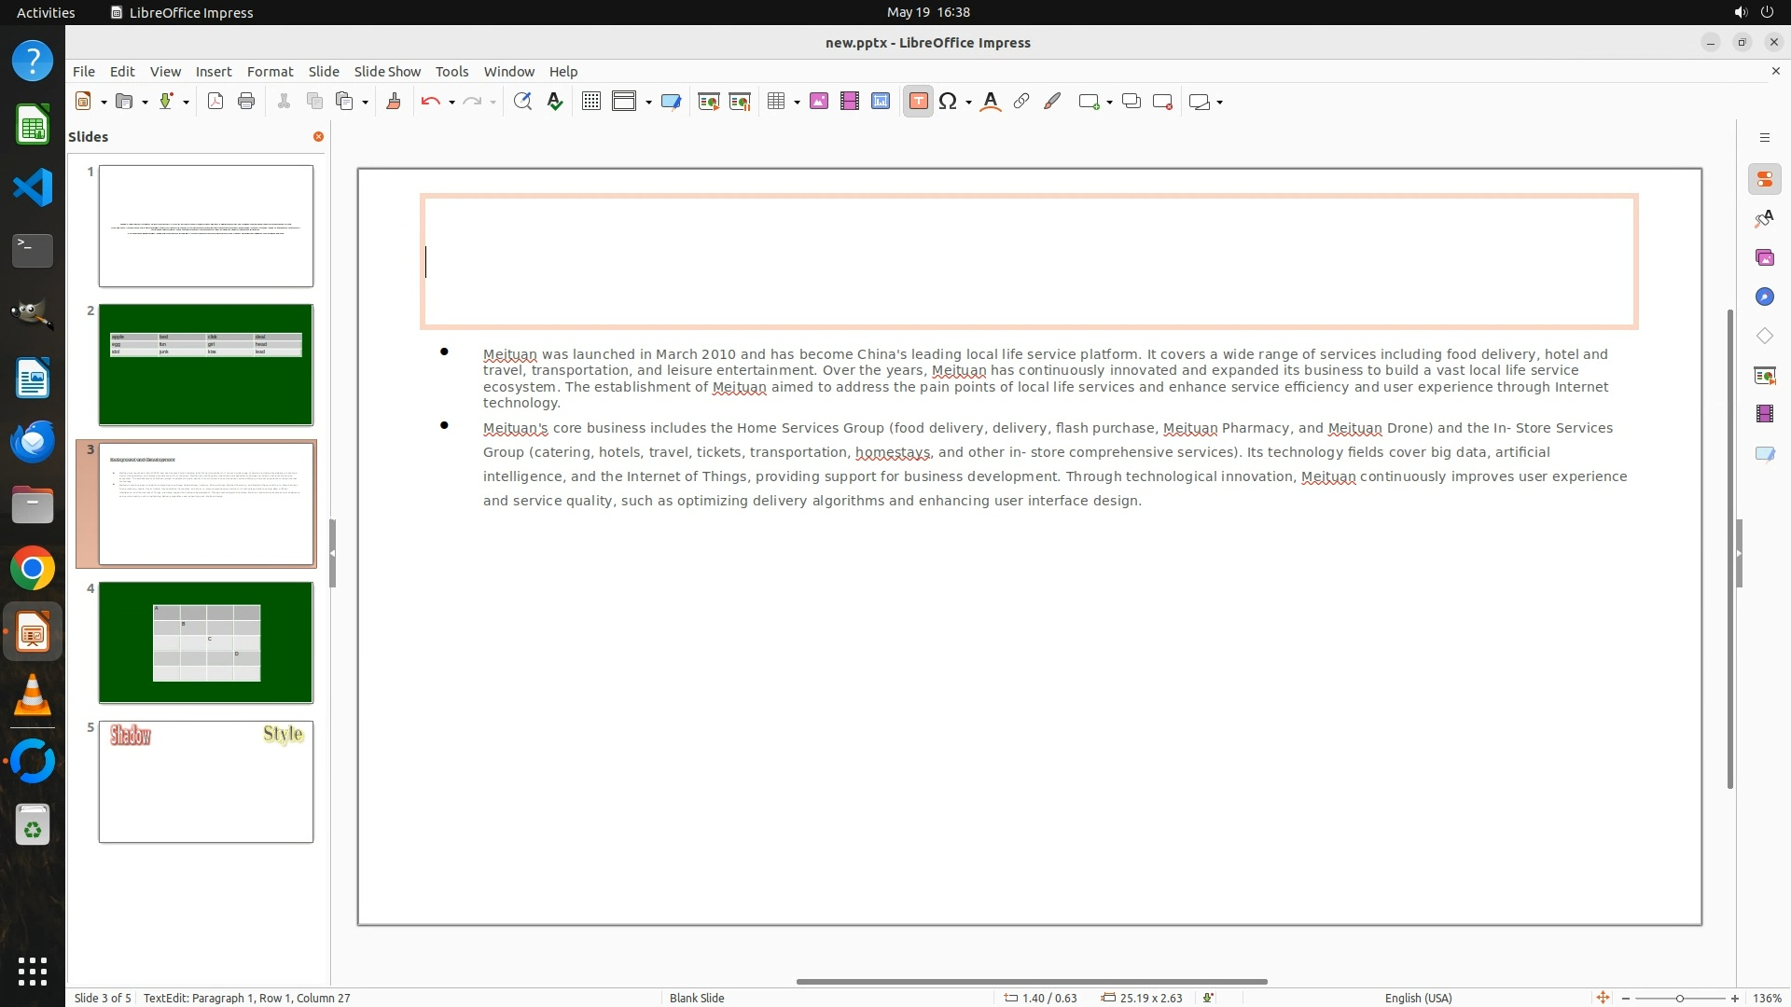The width and height of the screenshot is (1791, 1007).
Task: Toggle the Insert Text Box tool
Action: [x=918, y=102]
